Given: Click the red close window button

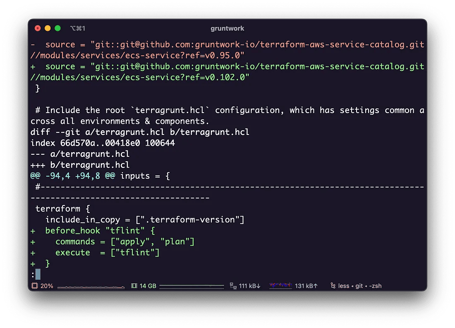Looking at the screenshot, I should (x=38, y=28).
